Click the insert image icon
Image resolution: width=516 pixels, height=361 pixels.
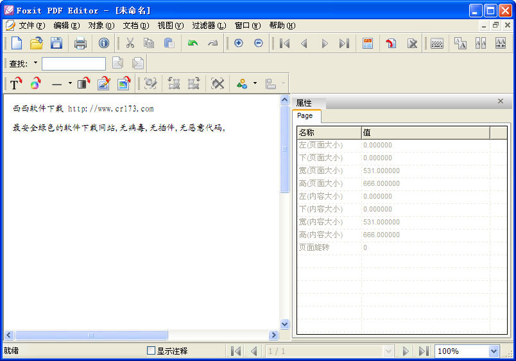[124, 84]
